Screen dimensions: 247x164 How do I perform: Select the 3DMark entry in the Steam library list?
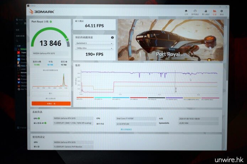22,49
